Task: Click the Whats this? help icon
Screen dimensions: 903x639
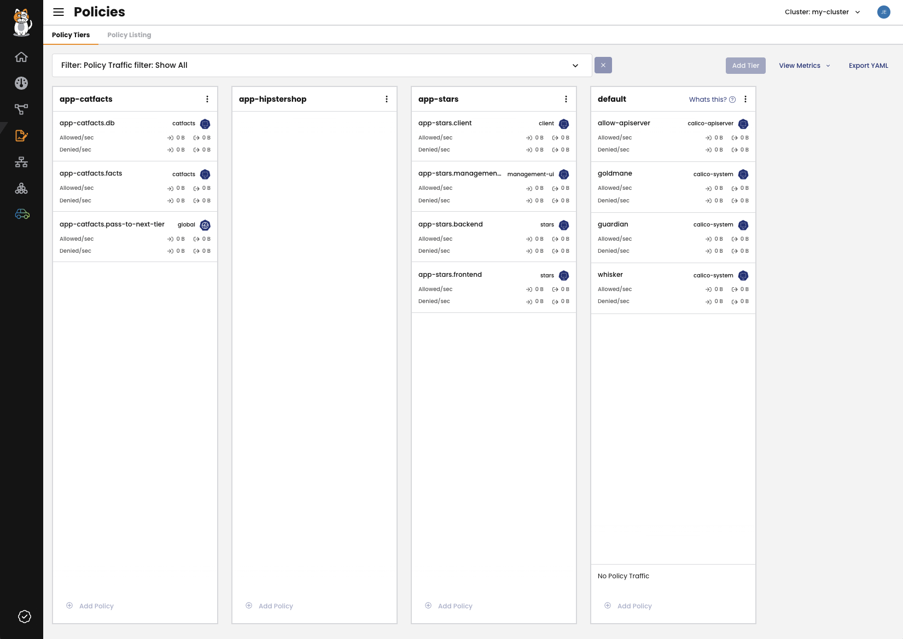Action: pos(732,100)
